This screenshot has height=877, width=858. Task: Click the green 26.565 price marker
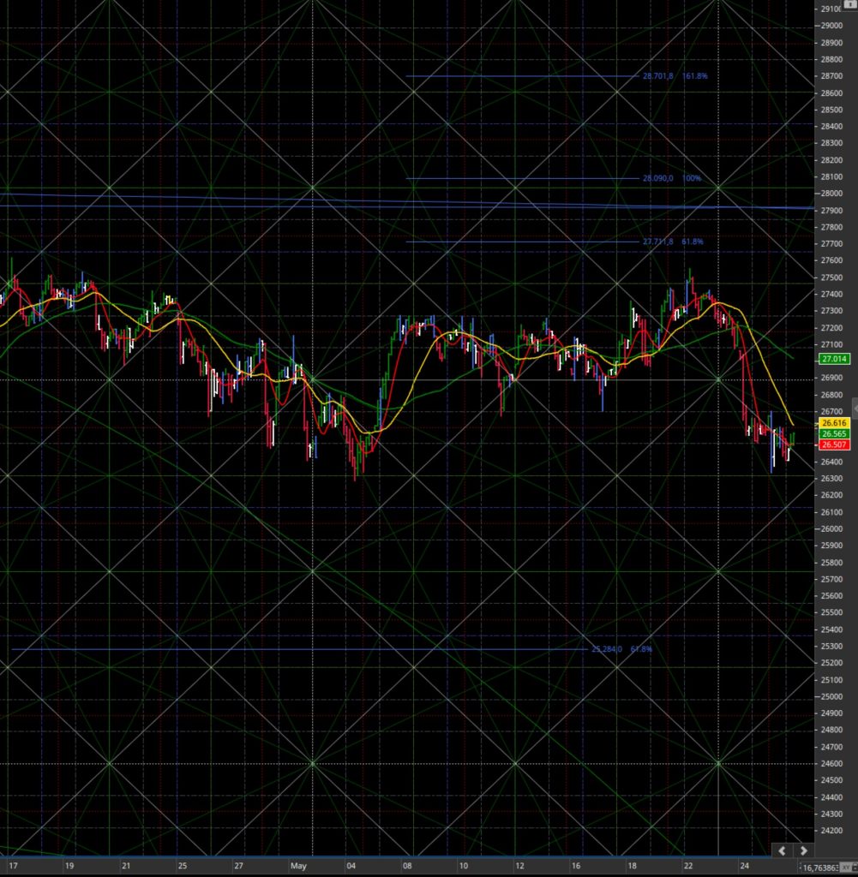click(834, 433)
